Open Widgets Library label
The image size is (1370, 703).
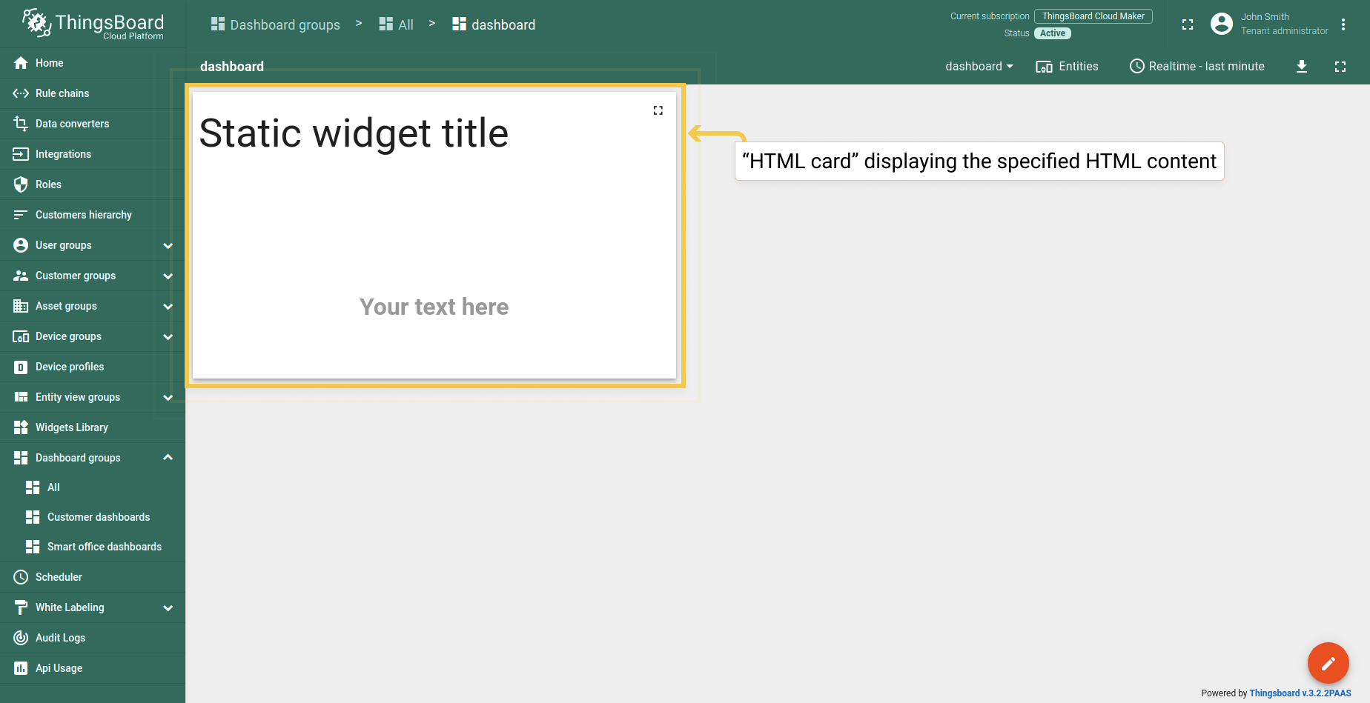click(72, 427)
